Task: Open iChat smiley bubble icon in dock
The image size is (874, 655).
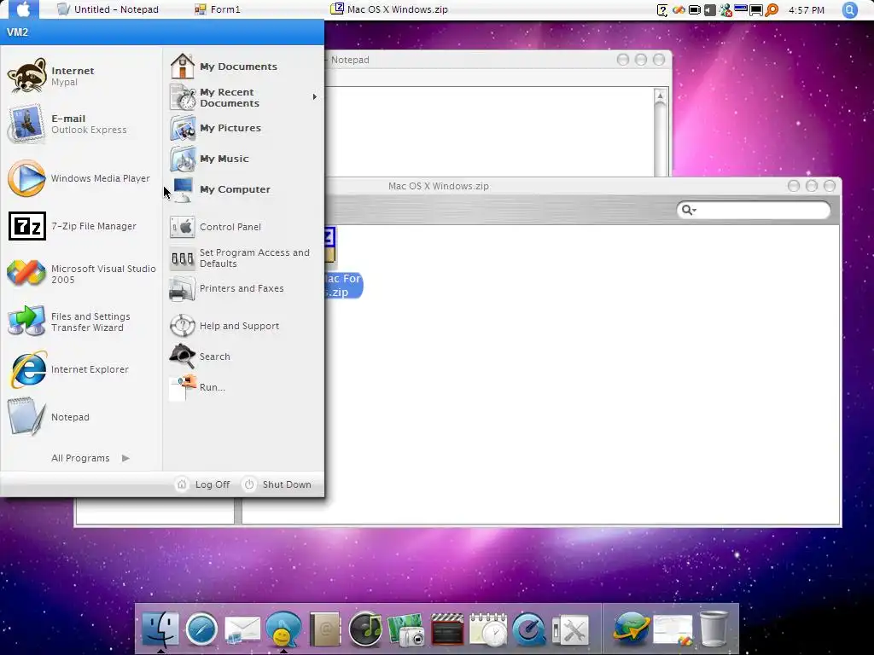Action: [x=283, y=629]
